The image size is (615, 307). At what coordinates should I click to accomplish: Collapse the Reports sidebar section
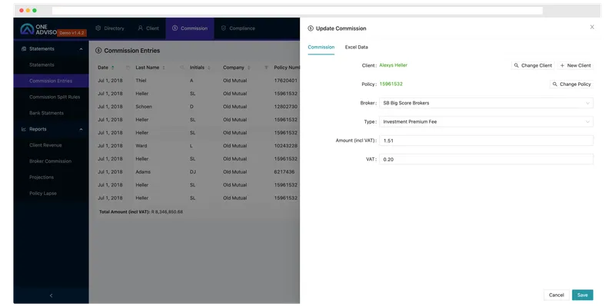(x=81, y=129)
